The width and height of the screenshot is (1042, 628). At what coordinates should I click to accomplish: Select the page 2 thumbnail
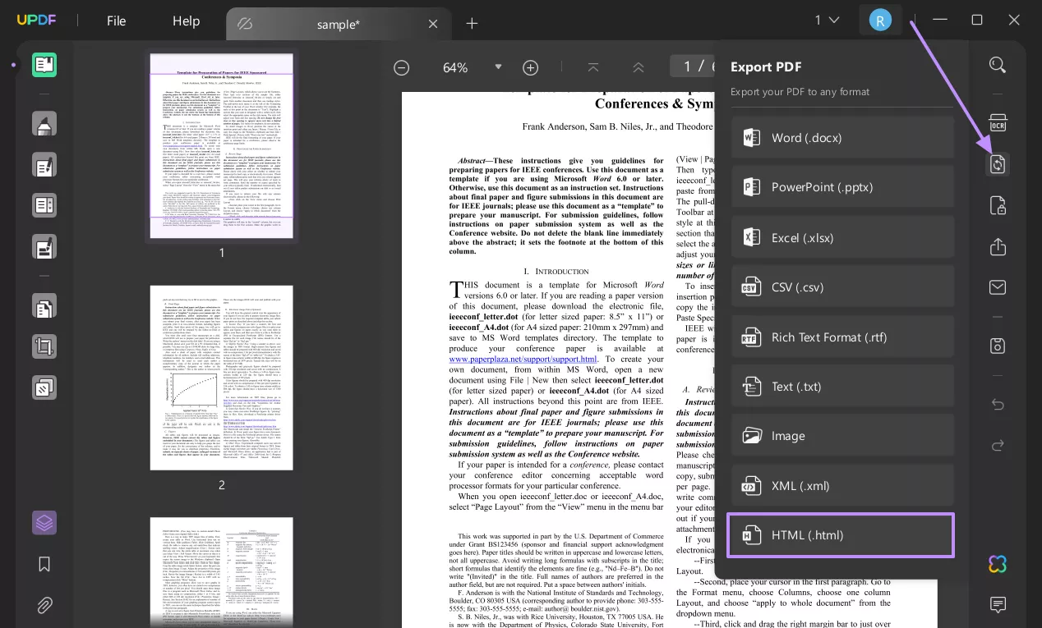pos(221,383)
